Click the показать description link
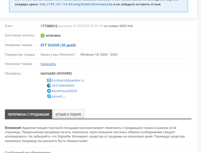Image resolution: width=201 pixels, height=153 pixels. [x=48, y=64]
